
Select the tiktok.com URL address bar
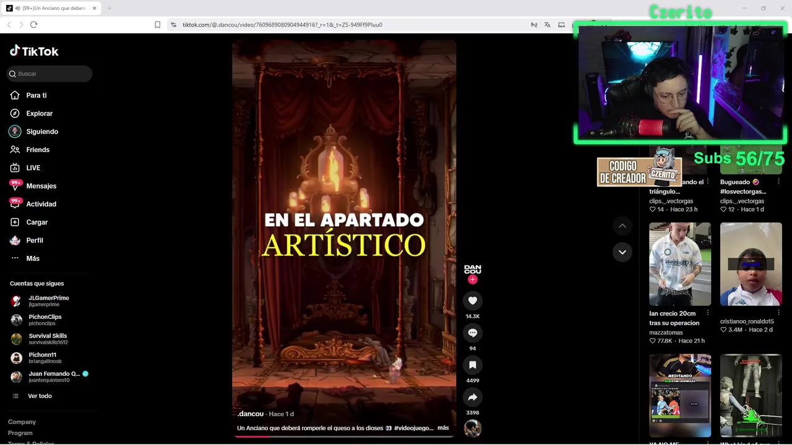[x=282, y=25]
